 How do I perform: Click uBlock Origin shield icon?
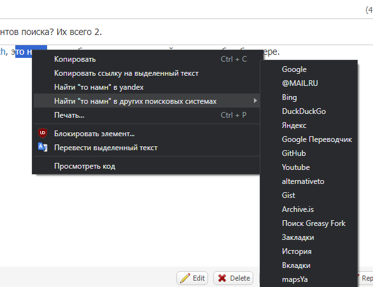pyautogui.click(x=43, y=133)
